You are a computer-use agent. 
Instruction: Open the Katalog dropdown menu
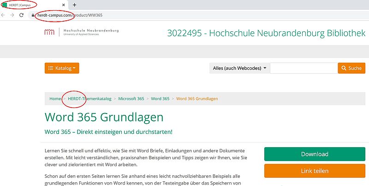62,68
